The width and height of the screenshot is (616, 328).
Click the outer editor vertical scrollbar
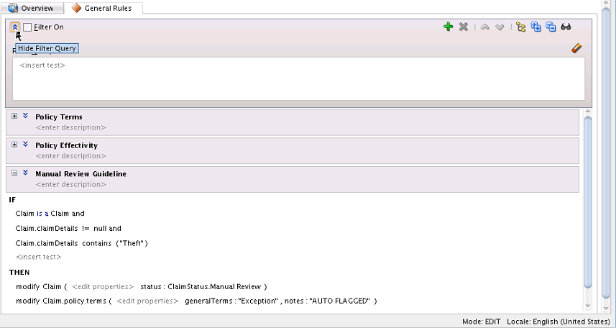pos(606,153)
